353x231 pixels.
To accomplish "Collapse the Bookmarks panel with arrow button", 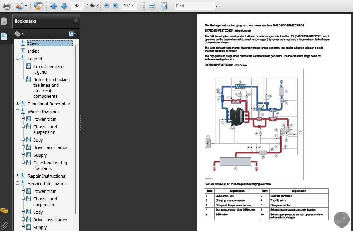I will point(76,21).
